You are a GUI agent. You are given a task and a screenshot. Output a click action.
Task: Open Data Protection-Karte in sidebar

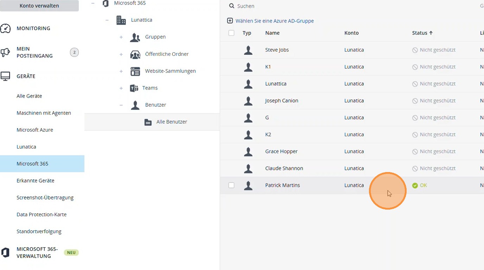pyautogui.click(x=42, y=214)
